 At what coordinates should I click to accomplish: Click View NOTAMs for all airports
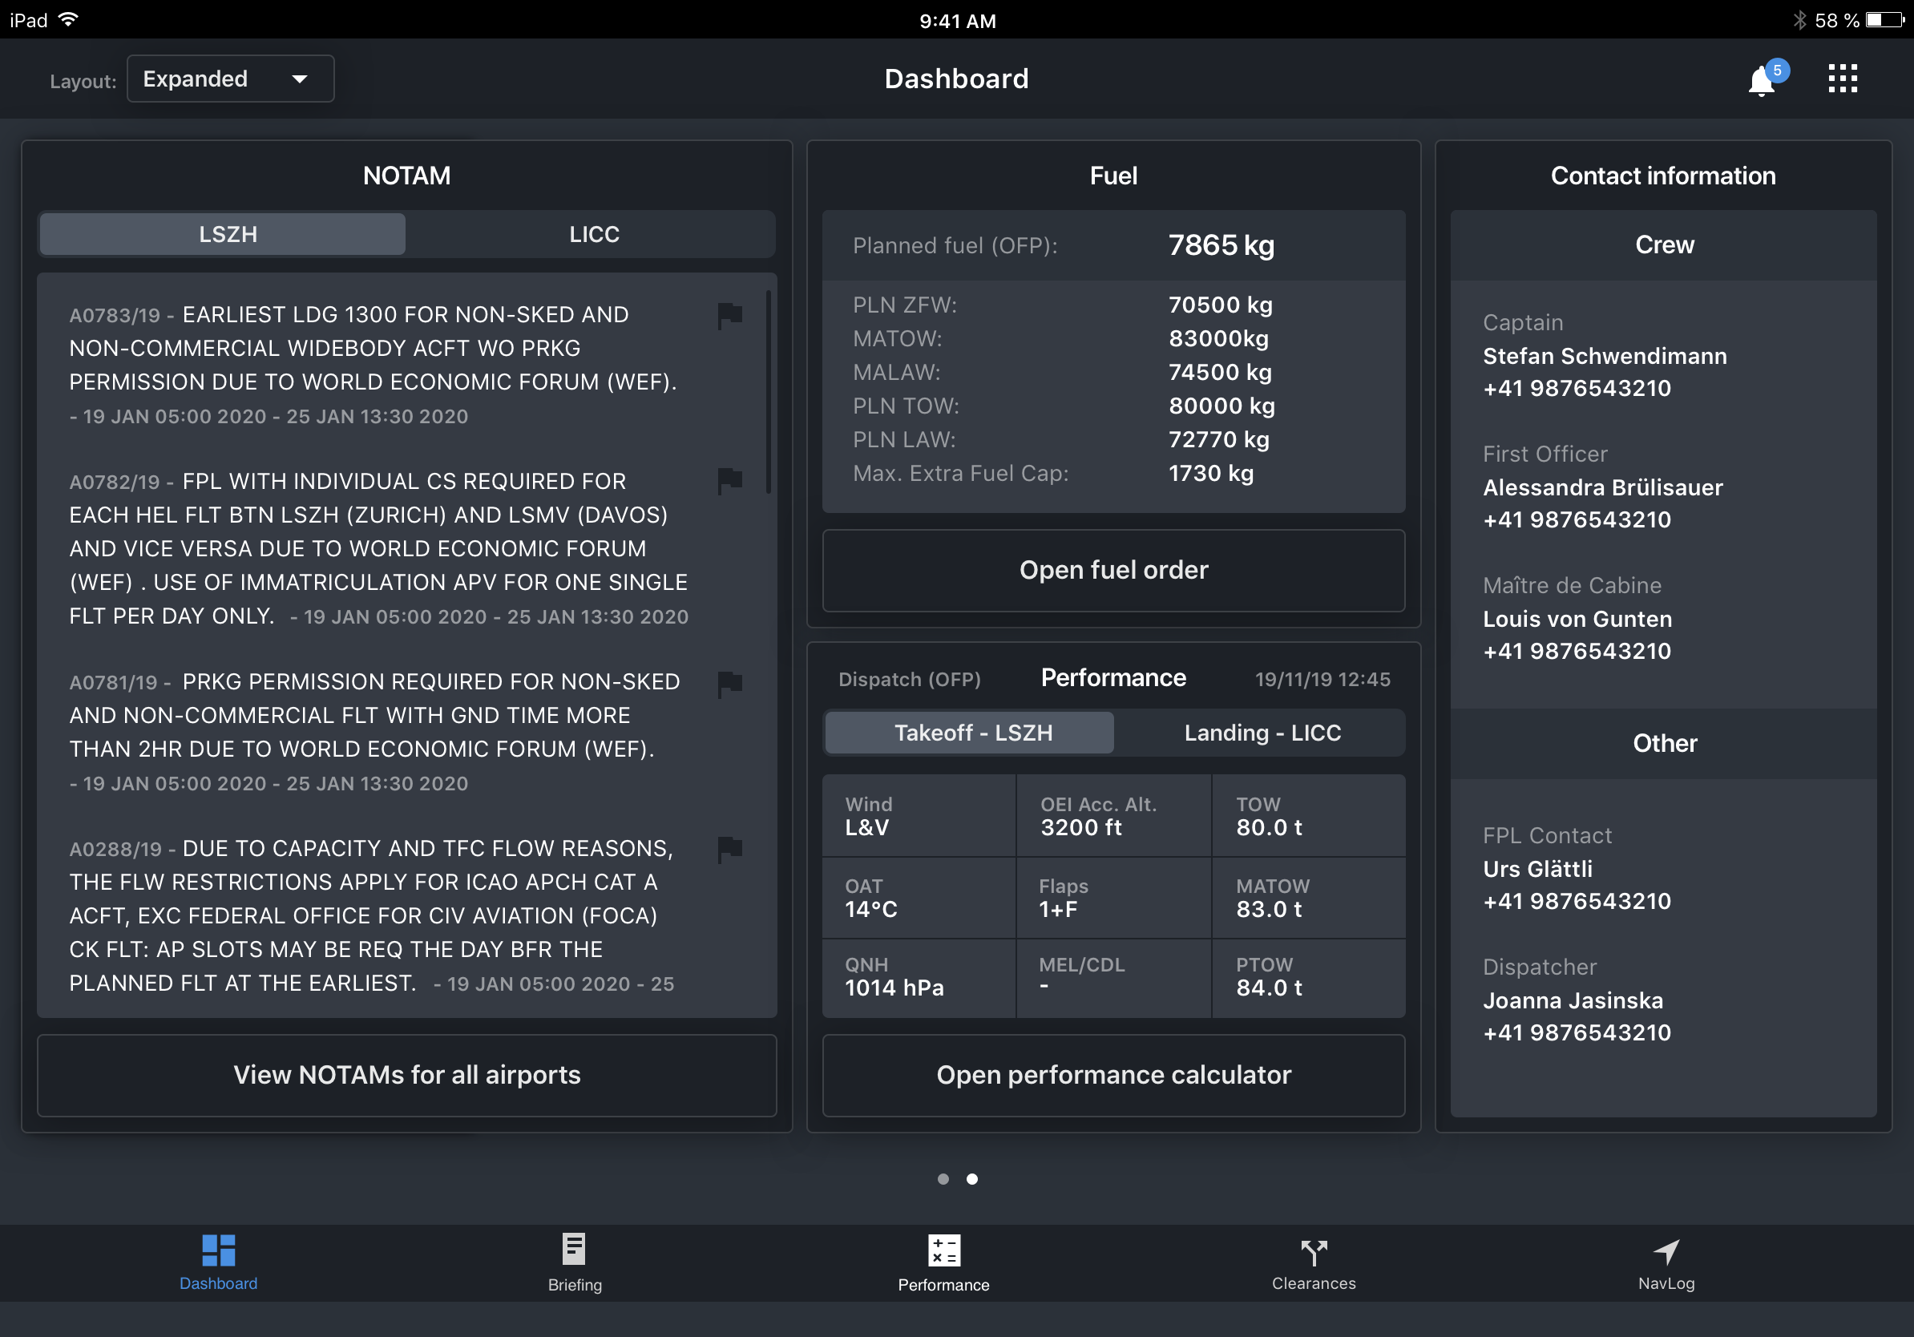pyautogui.click(x=407, y=1074)
